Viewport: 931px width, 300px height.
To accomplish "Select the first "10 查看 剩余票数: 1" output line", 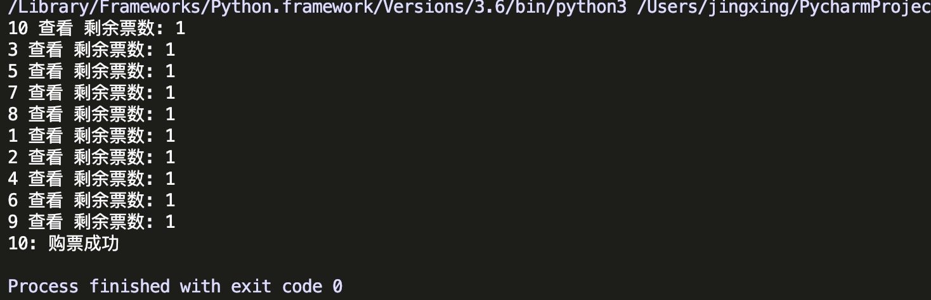I will [x=96, y=28].
